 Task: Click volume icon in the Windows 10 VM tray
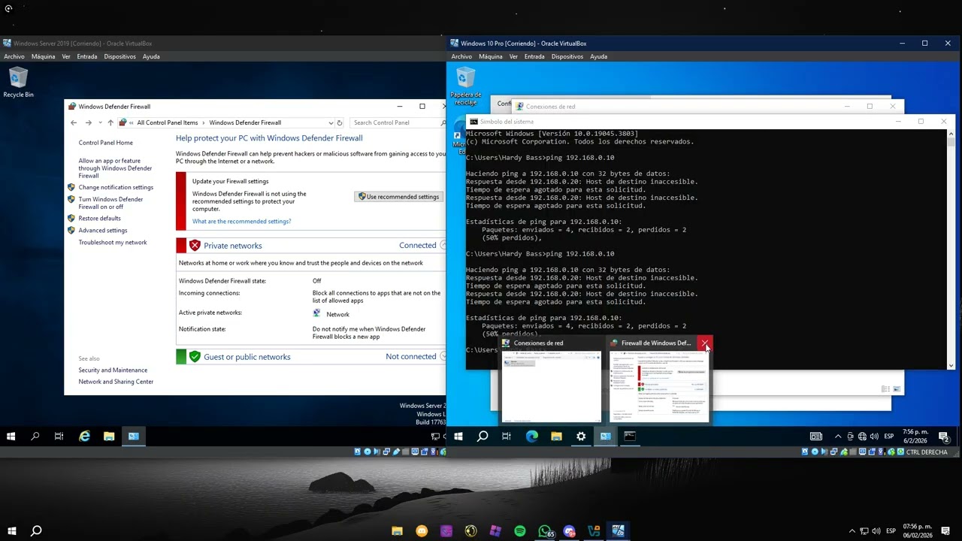[875, 437]
